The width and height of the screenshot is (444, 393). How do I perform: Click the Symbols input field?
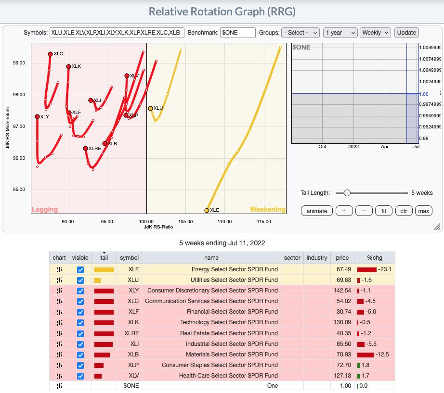pyautogui.click(x=117, y=33)
